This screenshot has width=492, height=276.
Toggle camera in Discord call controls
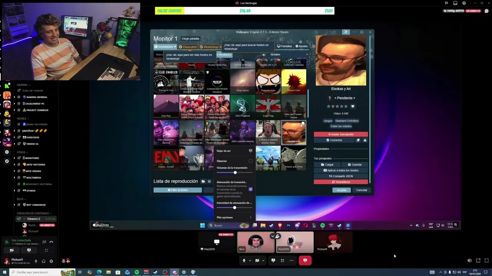257,260
